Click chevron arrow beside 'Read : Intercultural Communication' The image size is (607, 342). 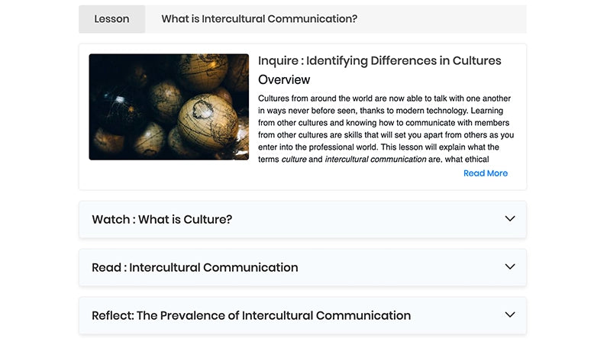pyautogui.click(x=510, y=267)
